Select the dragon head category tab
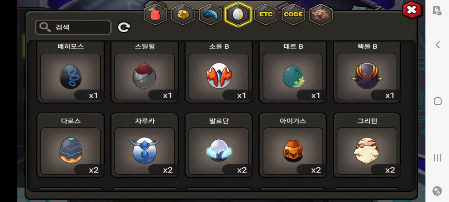Screen dimensions: 449x202 pos(321,14)
